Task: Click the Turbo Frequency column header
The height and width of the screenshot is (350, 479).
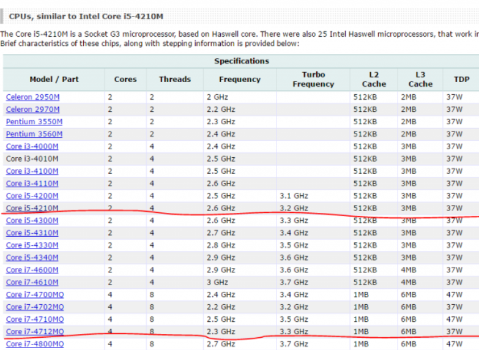Action: pos(313,80)
